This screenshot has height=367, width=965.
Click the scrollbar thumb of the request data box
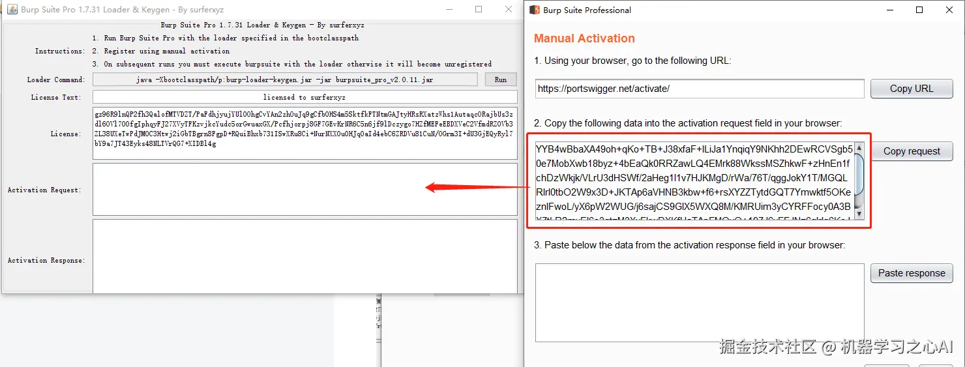859,174
